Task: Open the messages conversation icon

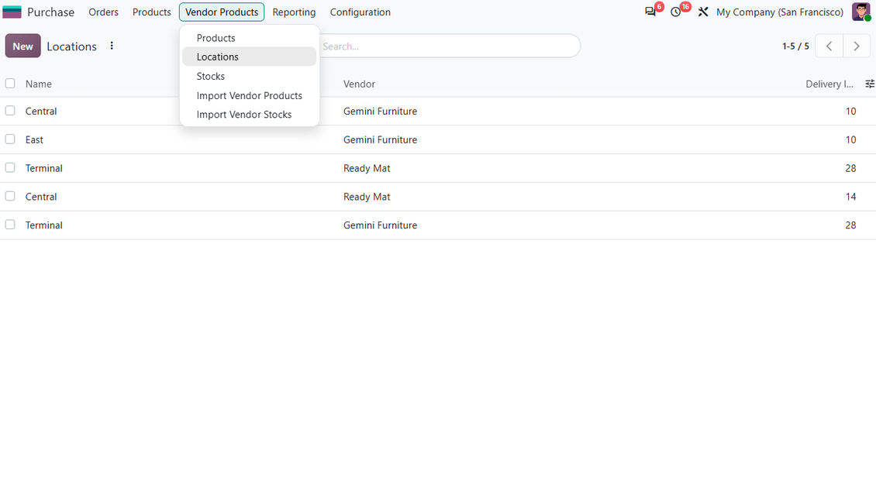Action: (x=650, y=12)
